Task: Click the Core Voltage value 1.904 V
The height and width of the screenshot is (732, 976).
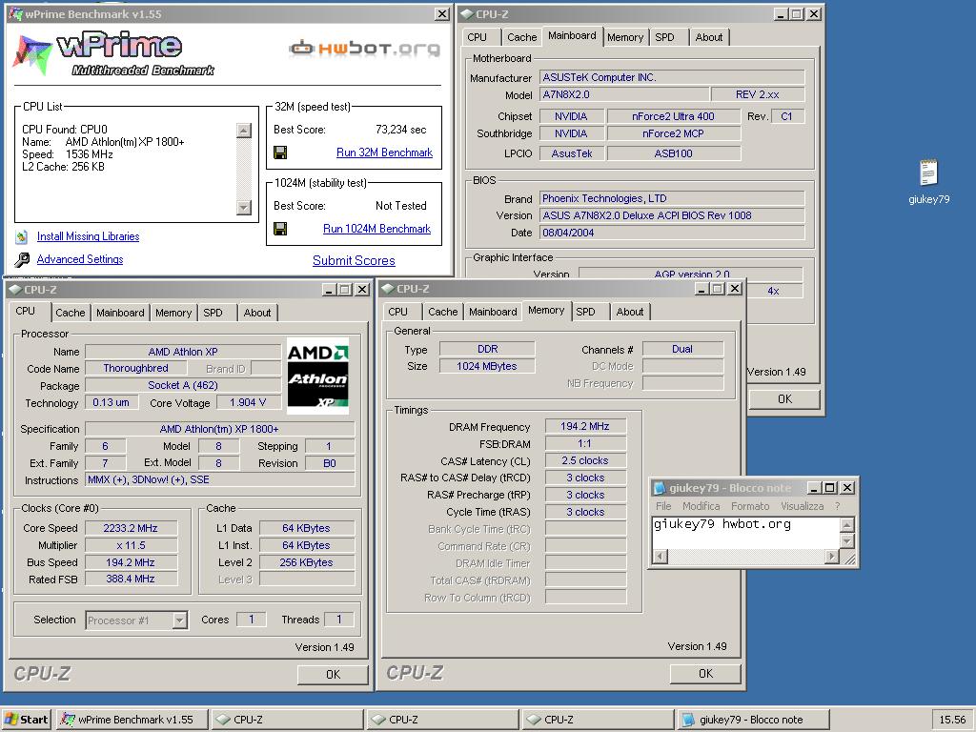Action: [248, 403]
